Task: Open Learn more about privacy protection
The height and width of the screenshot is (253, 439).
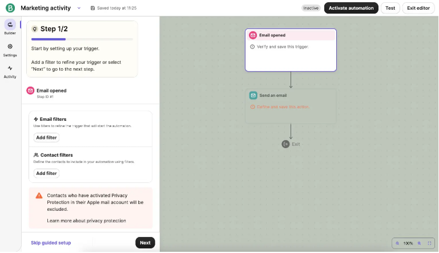Action: click(86, 221)
